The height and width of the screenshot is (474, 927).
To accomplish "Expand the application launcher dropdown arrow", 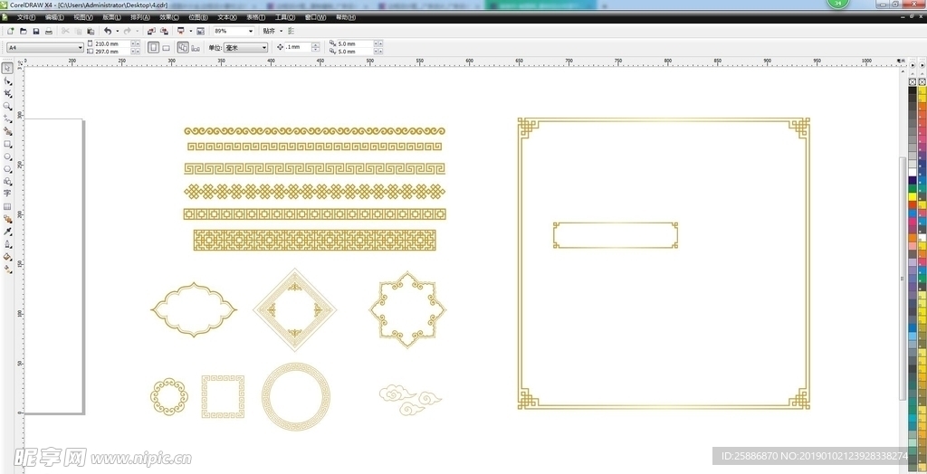I will 190,31.
